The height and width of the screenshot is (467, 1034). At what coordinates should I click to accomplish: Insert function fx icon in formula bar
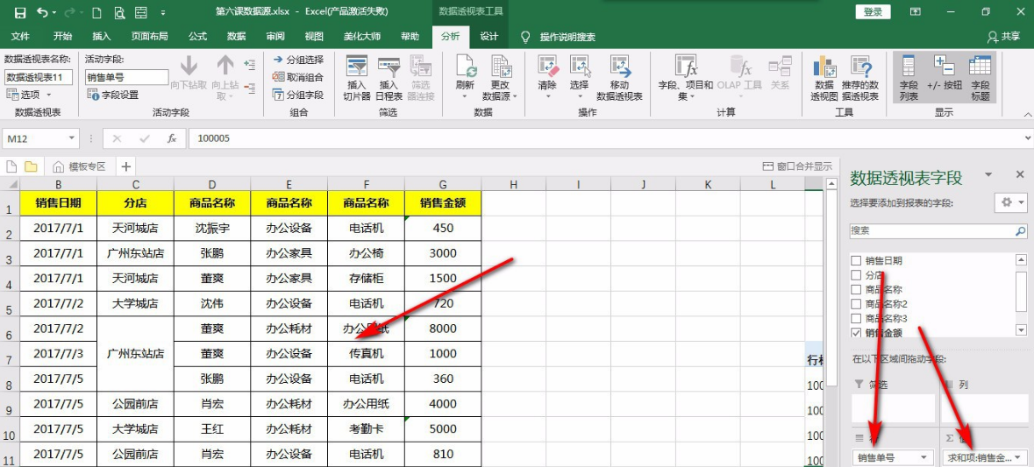point(172,138)
